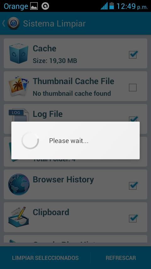151x269 pixels.
Task: Tap the Sistema Limpiar title
Action: point(54,24)
